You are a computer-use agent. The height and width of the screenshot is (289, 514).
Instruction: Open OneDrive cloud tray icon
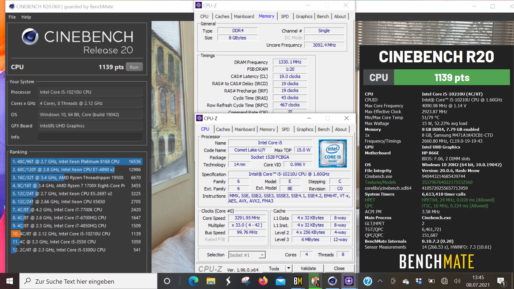pos(406,281)
